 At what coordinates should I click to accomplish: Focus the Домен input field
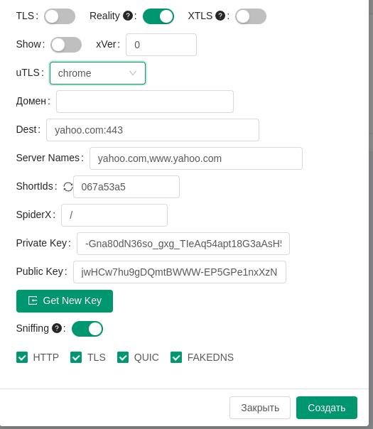click(145, 102)
